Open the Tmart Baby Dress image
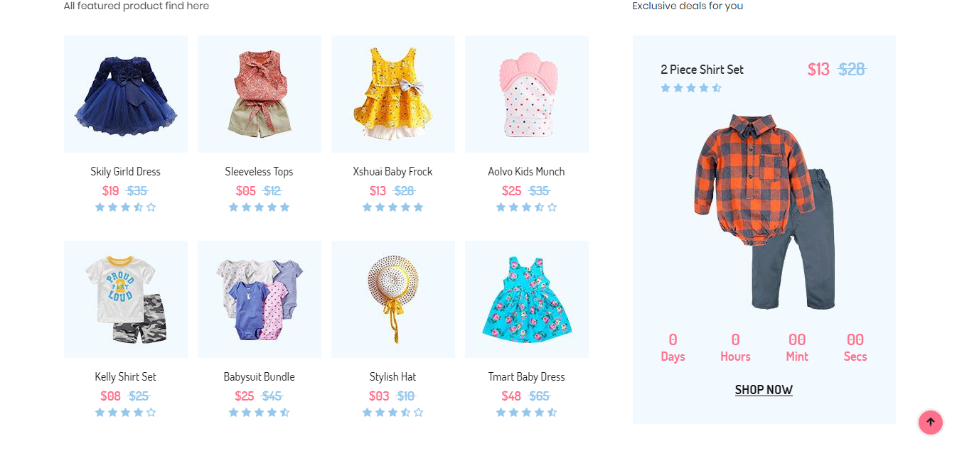Viewport: 957px width, 463px height. pos(527,299)
